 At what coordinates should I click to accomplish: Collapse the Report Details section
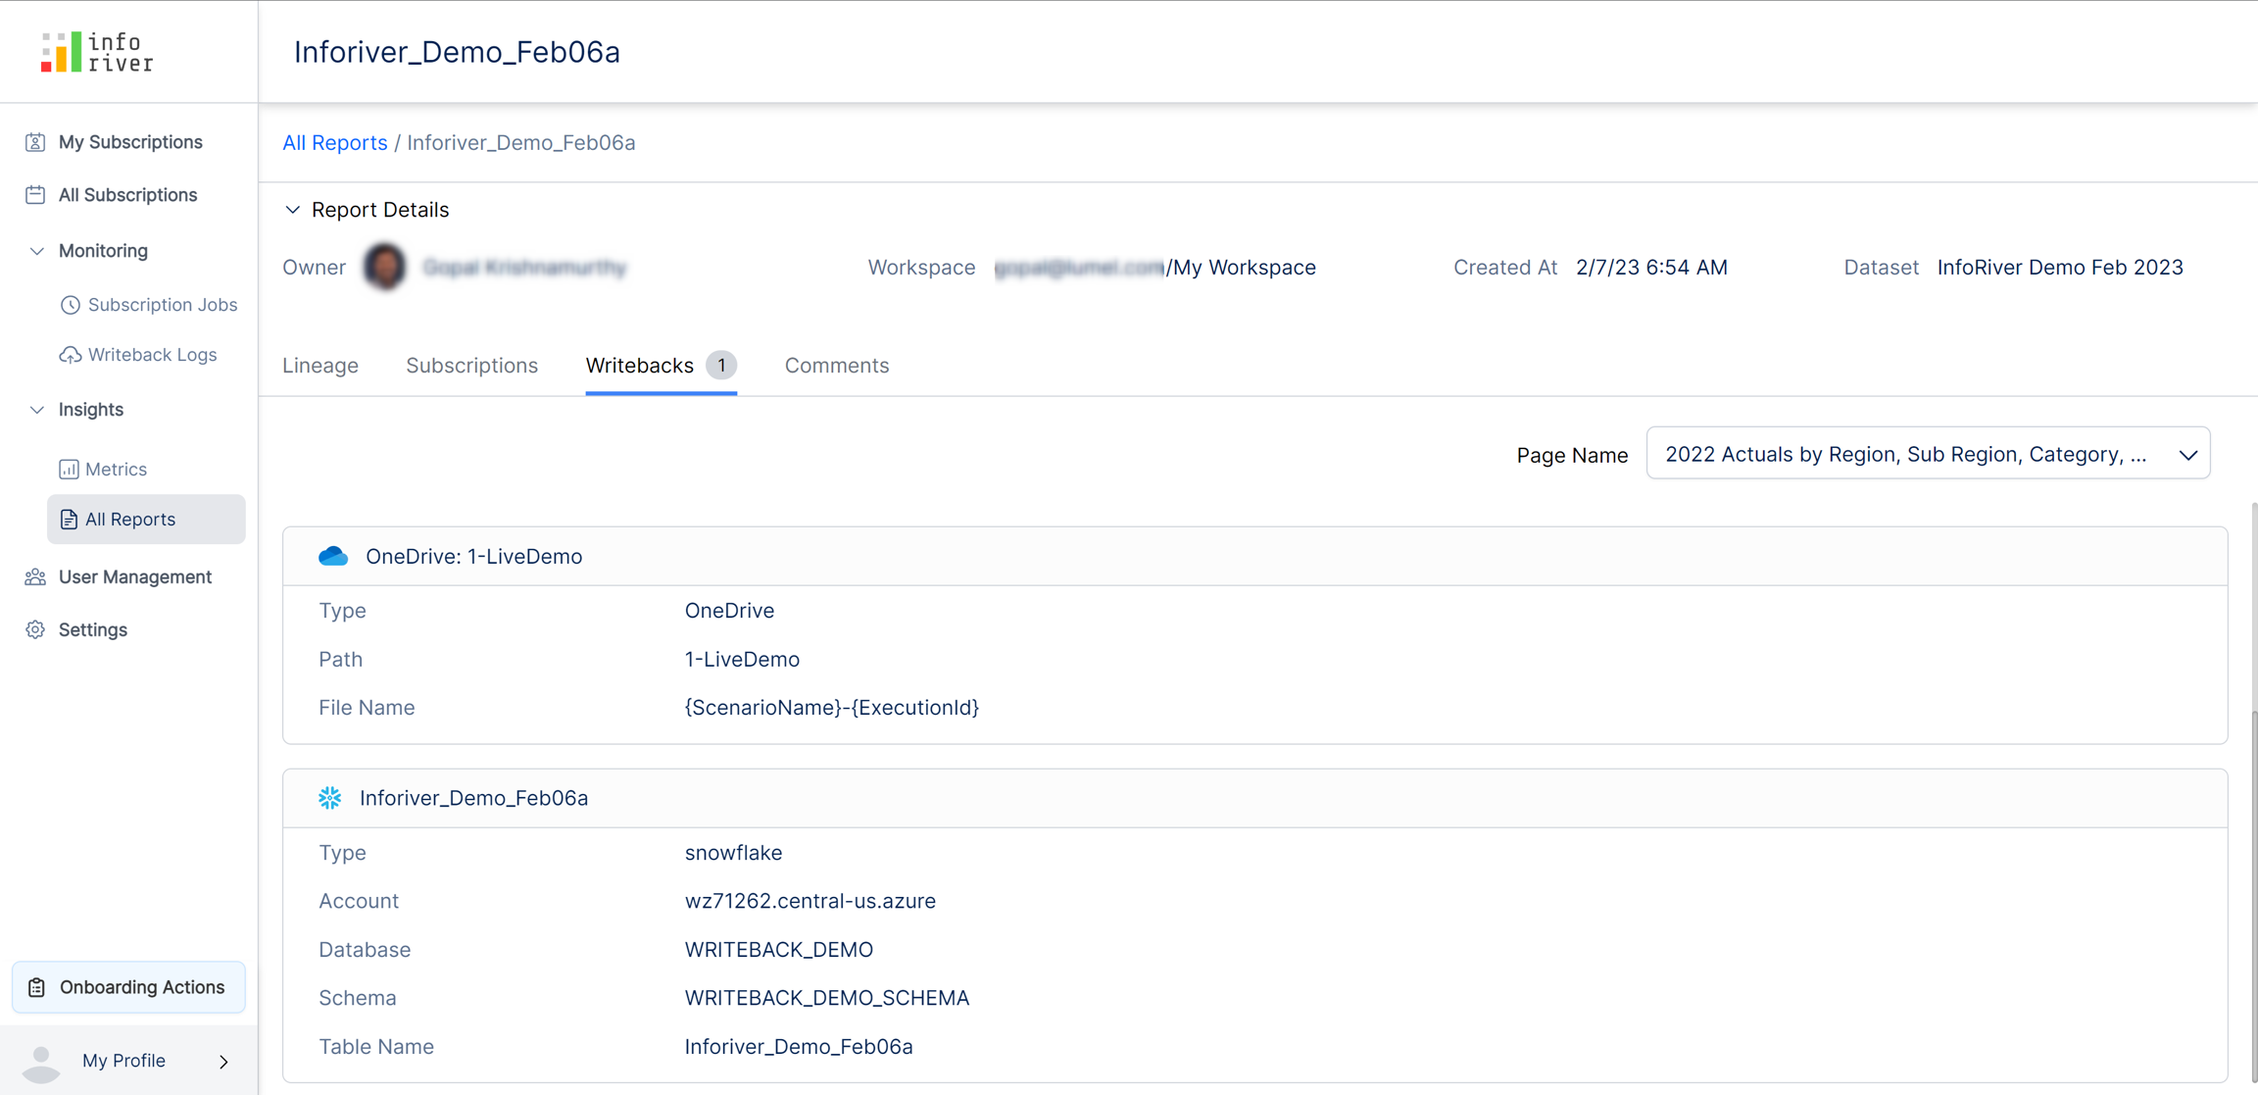pyautogui.click(x=292, y=210)
